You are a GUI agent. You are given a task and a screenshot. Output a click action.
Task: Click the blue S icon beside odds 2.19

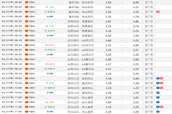tap(158, 97)
